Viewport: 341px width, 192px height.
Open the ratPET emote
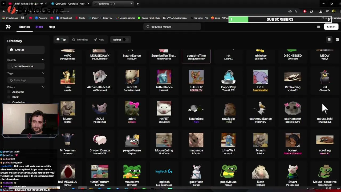(x=164, y=112)
